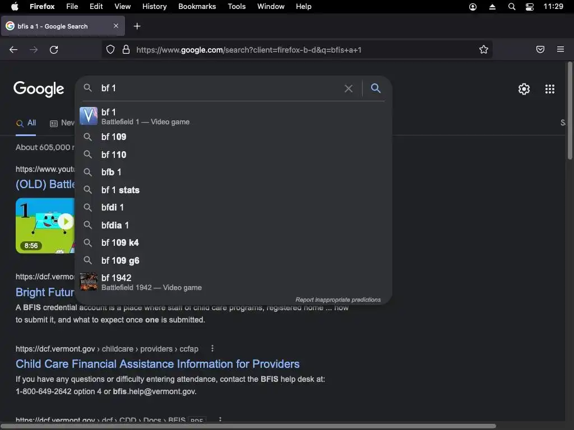This screenshot has width=574, height=430.
Task: Click the back navigation arrow
Action: [x=13, y=50]
